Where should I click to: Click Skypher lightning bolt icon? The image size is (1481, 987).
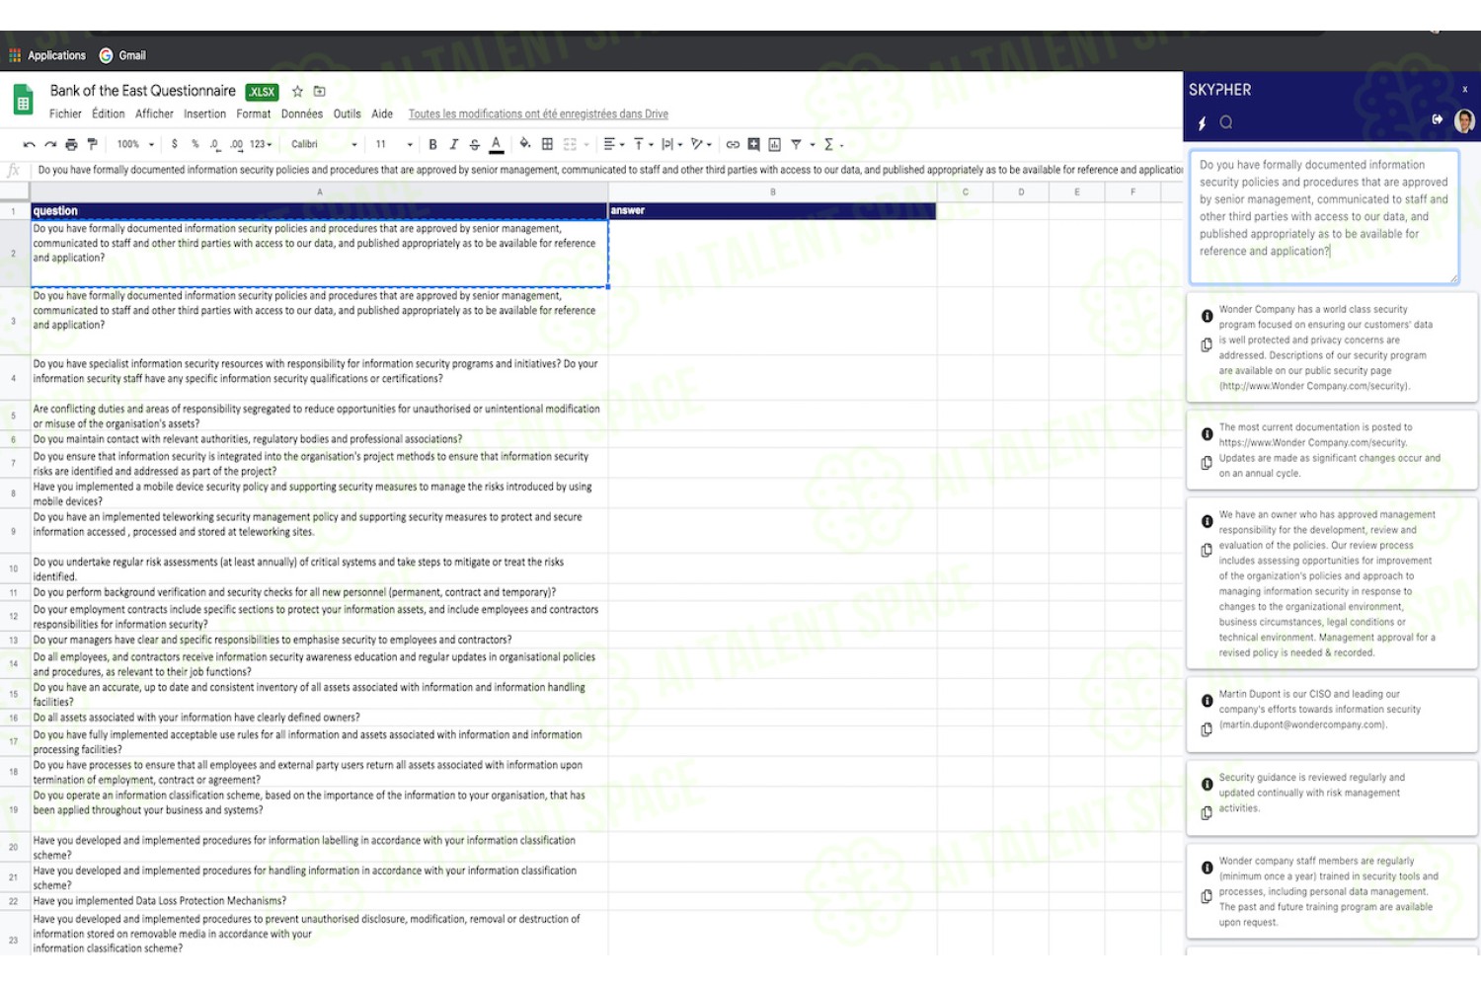click(x=1202, y=123)
